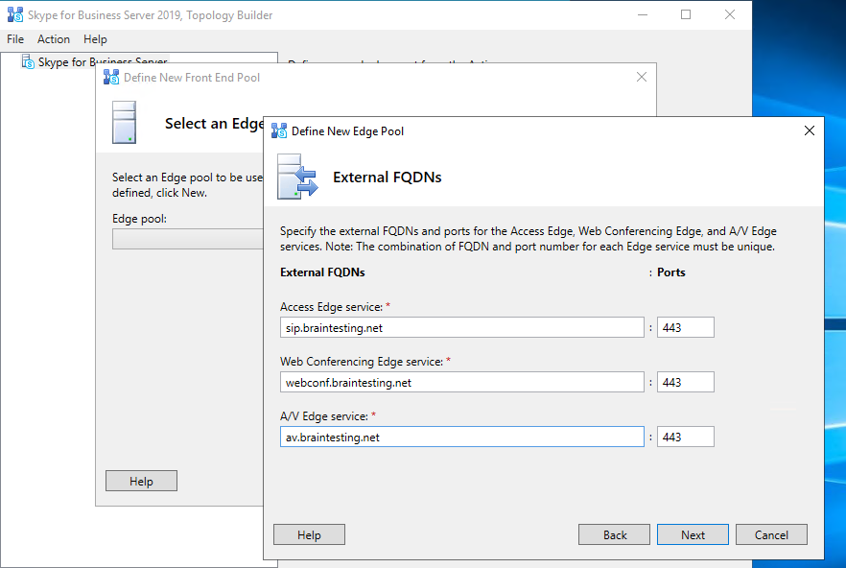Screen dimensions: 846x568
Task: Focus the Access Edge service FQDN field
Action: [x=461, y=328]
